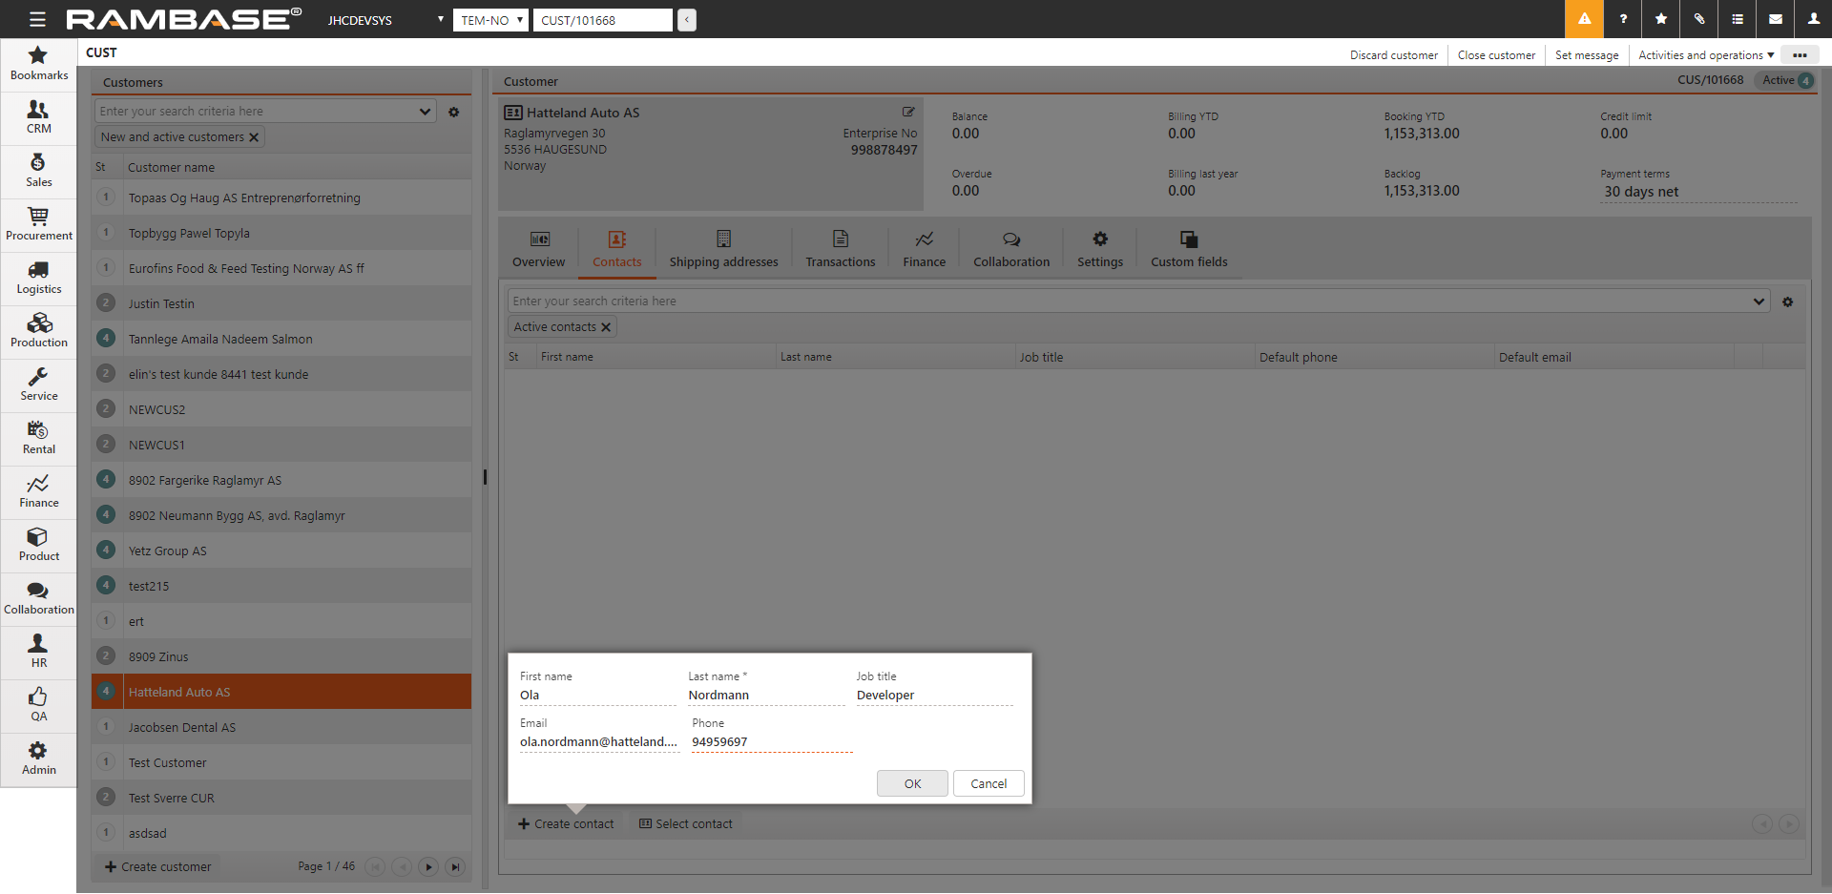
Task: Collapse the left panel with arrow button
Action: tap(687, 20)
